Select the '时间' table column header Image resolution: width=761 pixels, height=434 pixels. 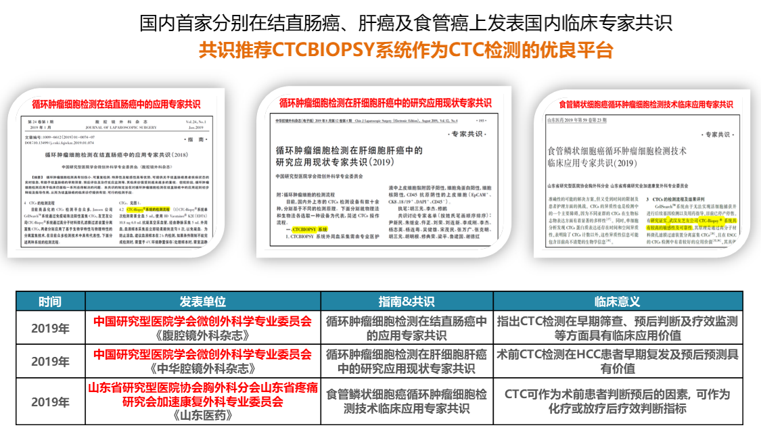point(51,301)
